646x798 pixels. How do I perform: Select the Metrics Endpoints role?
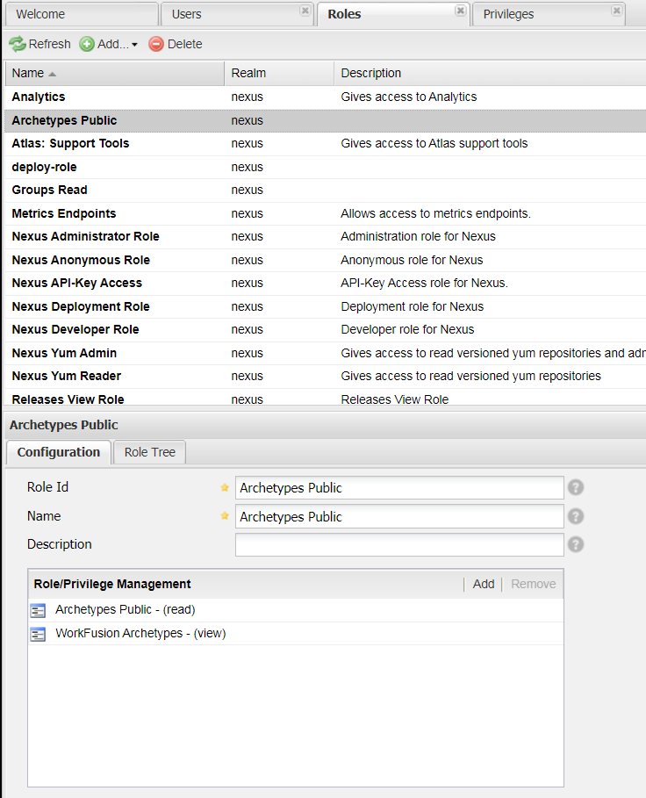click(325, 213)
